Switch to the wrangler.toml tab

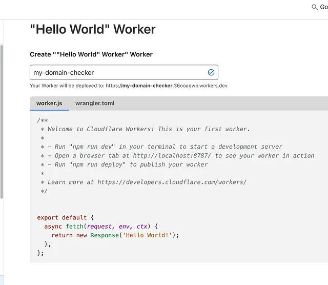click(x=95, y=103)
